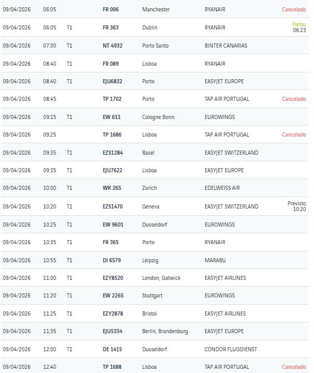
Task: Open flight NT 4932 to Porto Santo
Action: 112,46
